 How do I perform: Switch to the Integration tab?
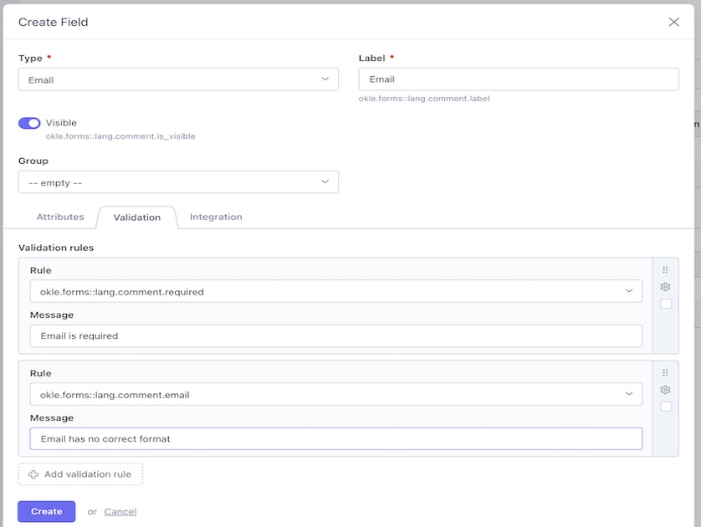point(216,217)
